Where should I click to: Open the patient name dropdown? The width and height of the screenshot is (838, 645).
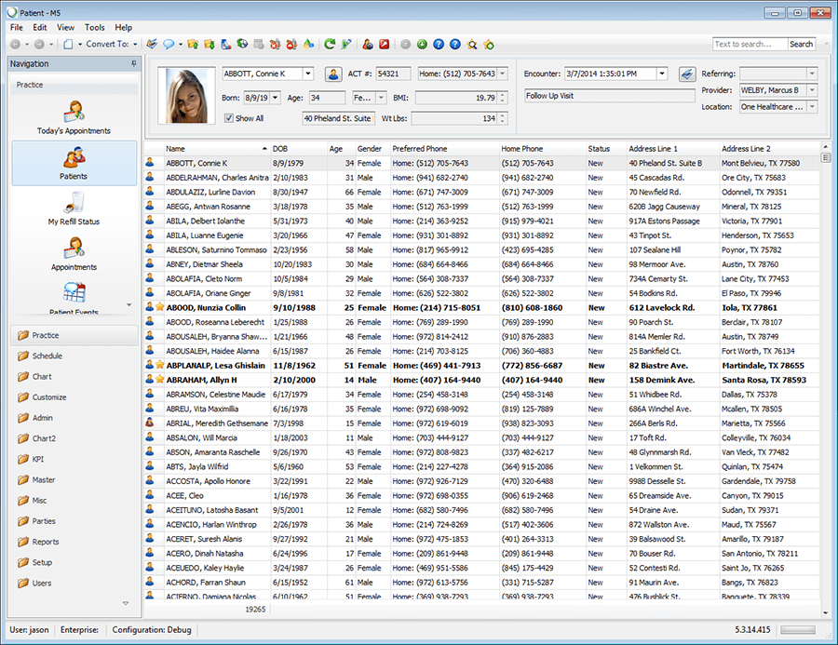308,74
